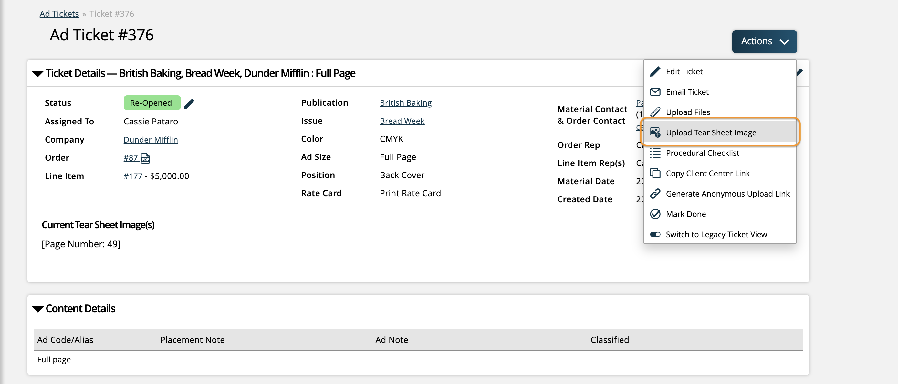The image size is (898, 384).
Task: Click the Upload Tear Sheet Image icon
Action: 655,133
